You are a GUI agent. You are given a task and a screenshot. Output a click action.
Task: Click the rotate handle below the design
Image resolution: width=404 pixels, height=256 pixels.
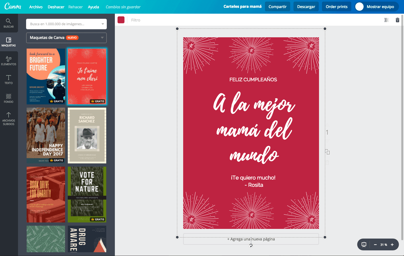point(251,245)
